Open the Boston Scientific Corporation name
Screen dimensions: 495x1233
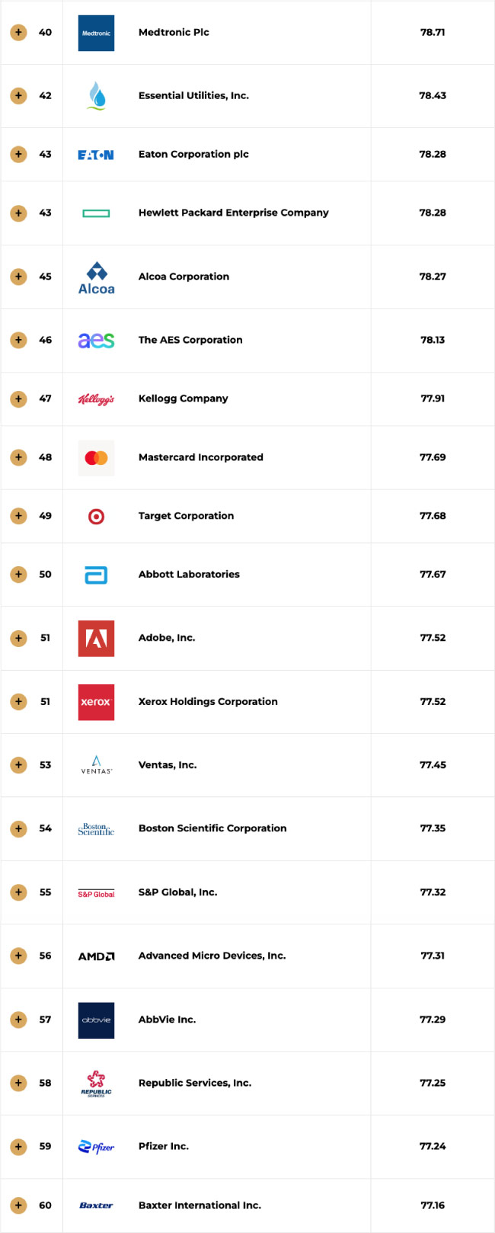(x=212, y=828)
